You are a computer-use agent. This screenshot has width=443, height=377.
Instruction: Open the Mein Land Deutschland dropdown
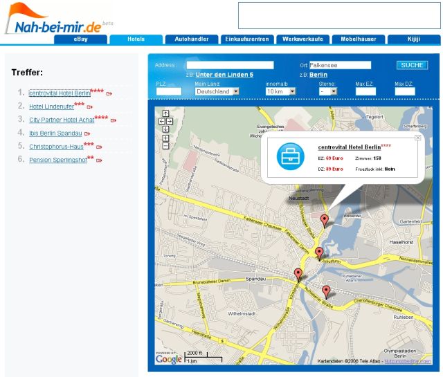coord(217,91)
